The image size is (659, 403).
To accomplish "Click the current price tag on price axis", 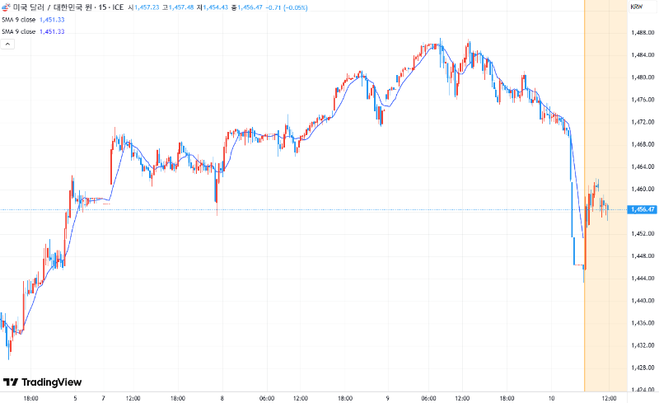I will click(642, 209).
